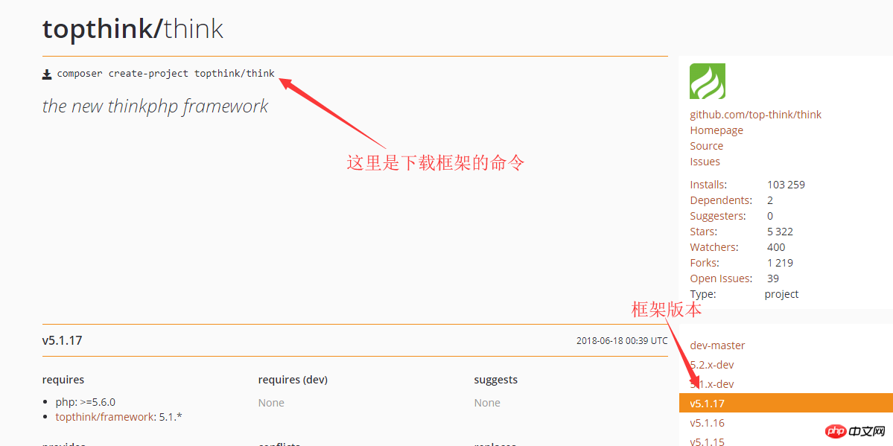
Task: Open the github.com/top-think/think link
Action: coord(756,115)
